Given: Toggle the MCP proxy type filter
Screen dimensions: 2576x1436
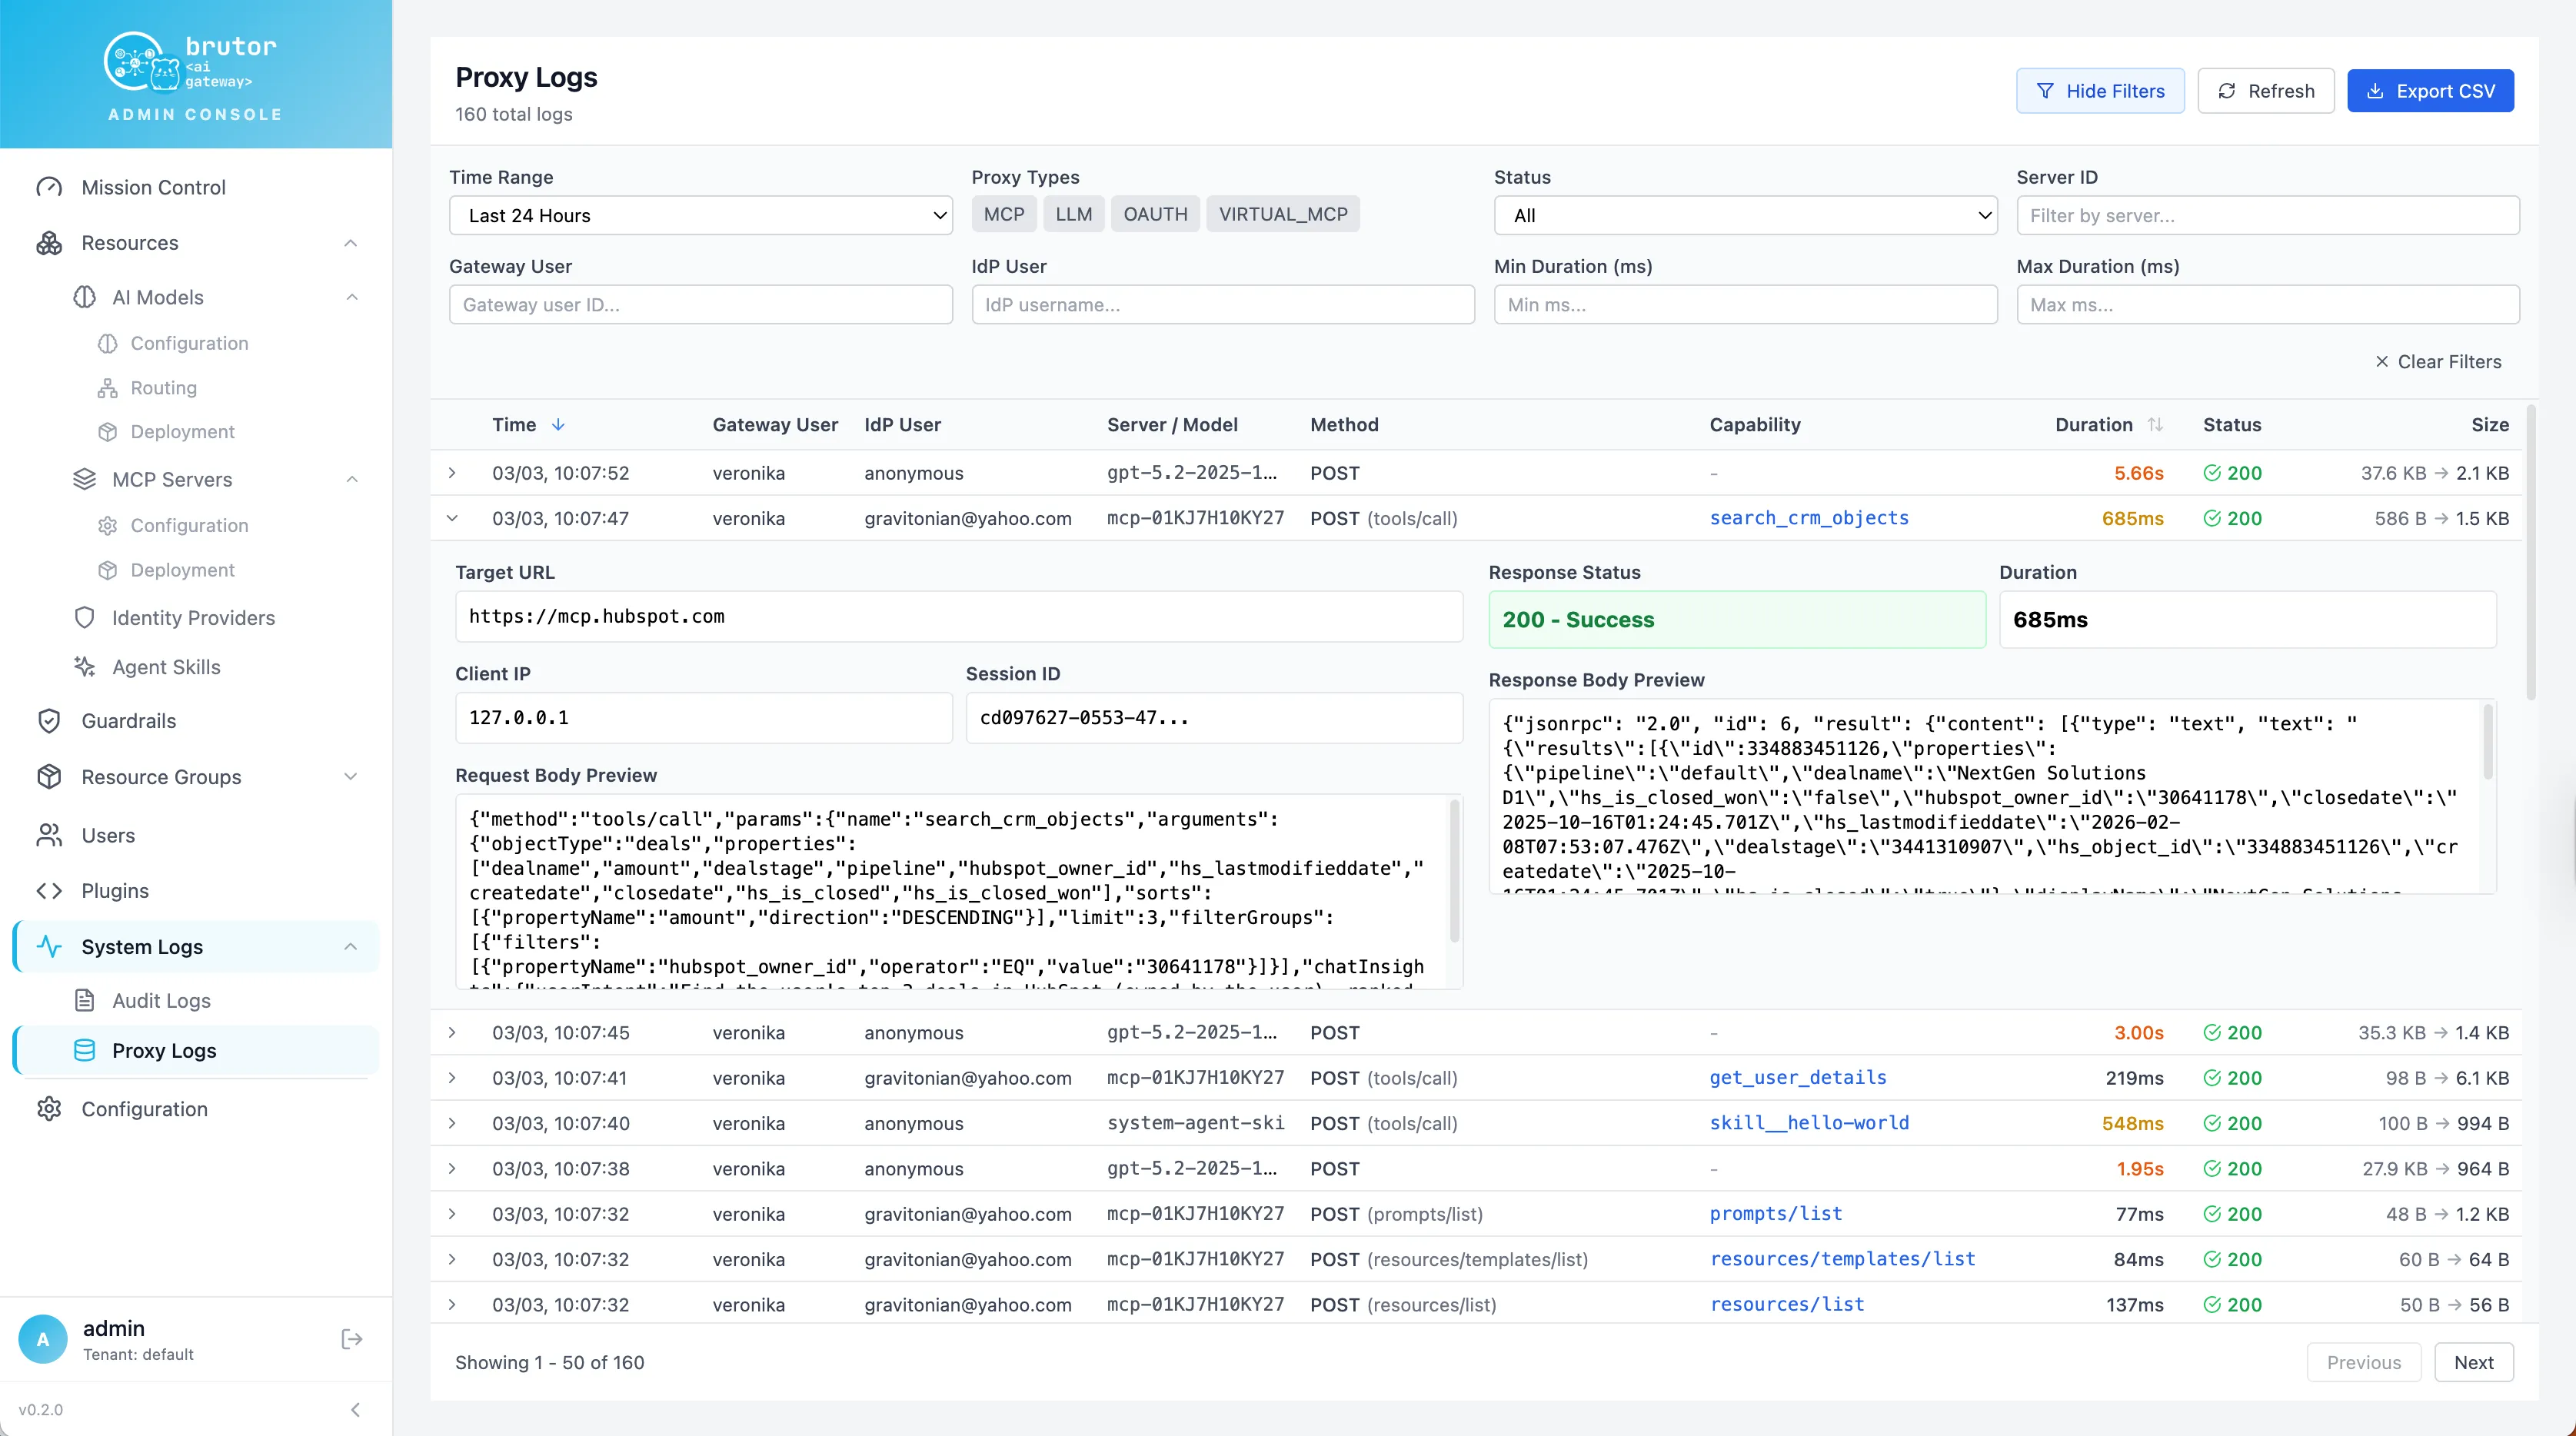Looking at the screenshot, I should coord(1003,214).
